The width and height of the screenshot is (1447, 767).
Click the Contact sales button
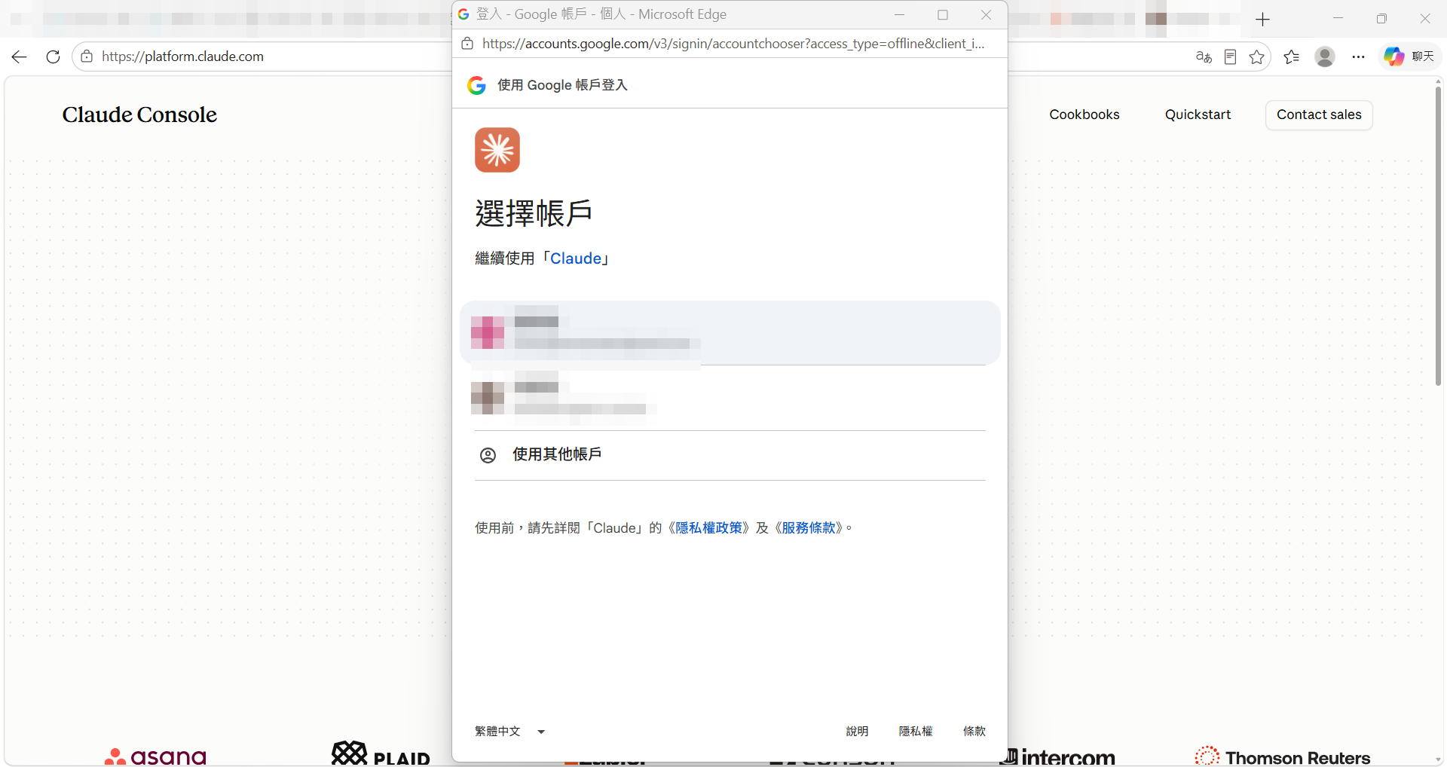click(1319, 115)
